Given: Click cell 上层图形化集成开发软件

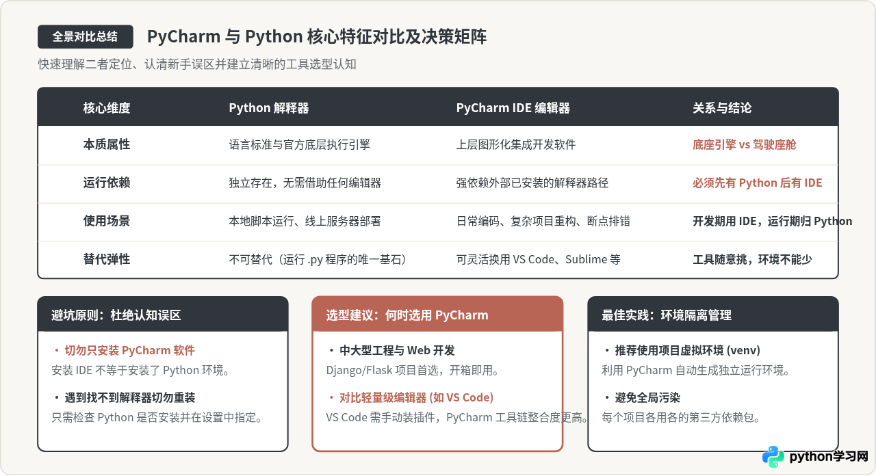Looking at the screenshot, I should coord(516,145).
